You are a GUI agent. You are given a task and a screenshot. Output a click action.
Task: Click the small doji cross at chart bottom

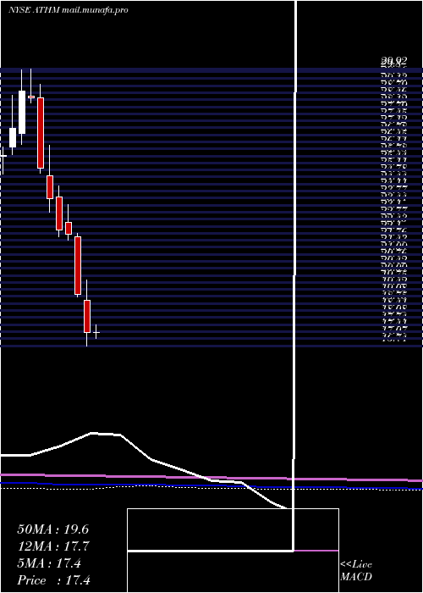(x=96, y=332)
